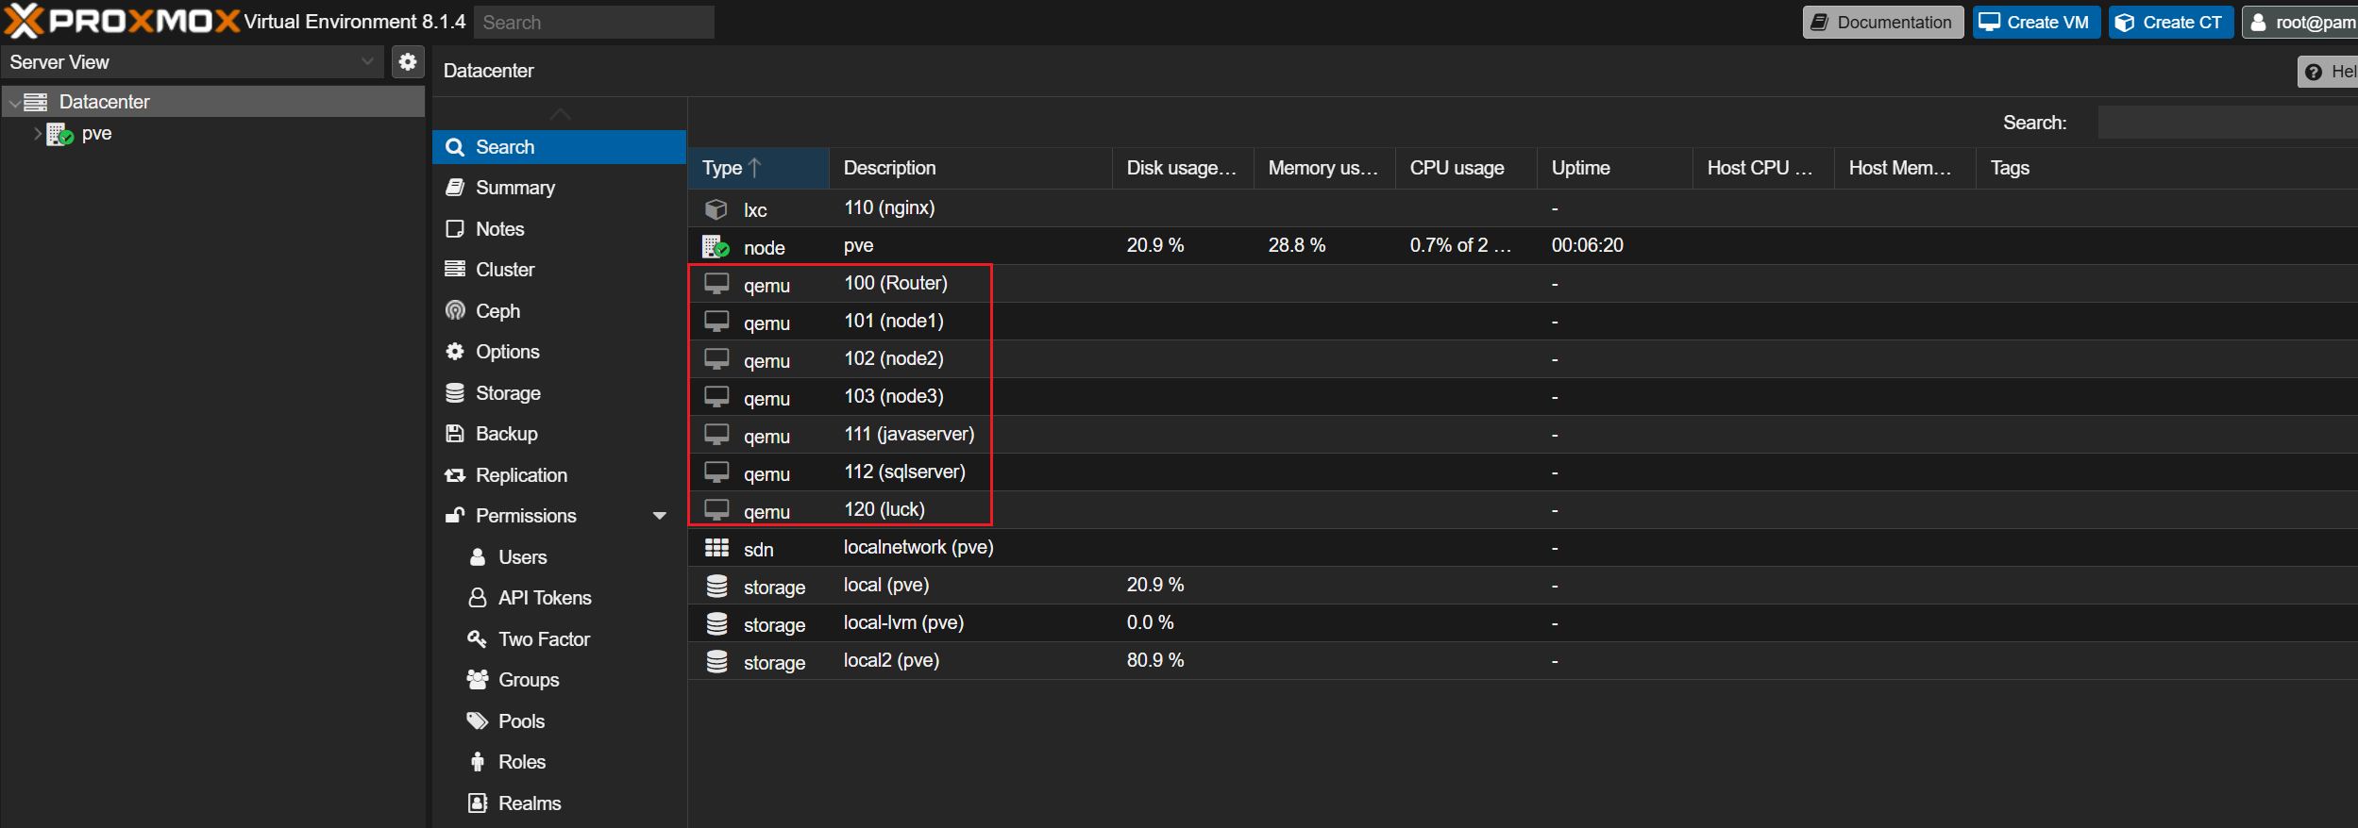Open the Backup menu item

[x=506, y=434]
